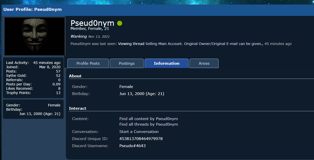Click the 'Member, Female, 21' subtitle

90,29
